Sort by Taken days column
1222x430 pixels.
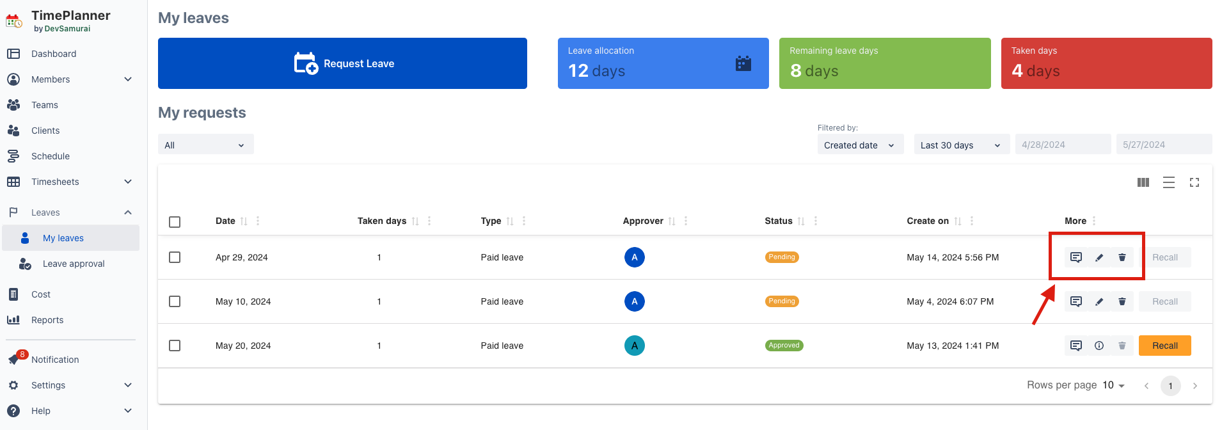coord(415,221)
